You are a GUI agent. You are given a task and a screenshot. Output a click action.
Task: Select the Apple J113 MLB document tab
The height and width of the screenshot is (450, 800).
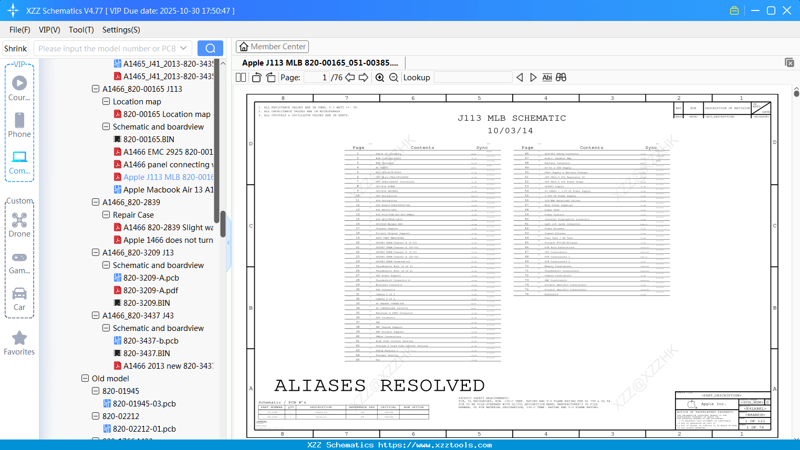click(320, 63)
